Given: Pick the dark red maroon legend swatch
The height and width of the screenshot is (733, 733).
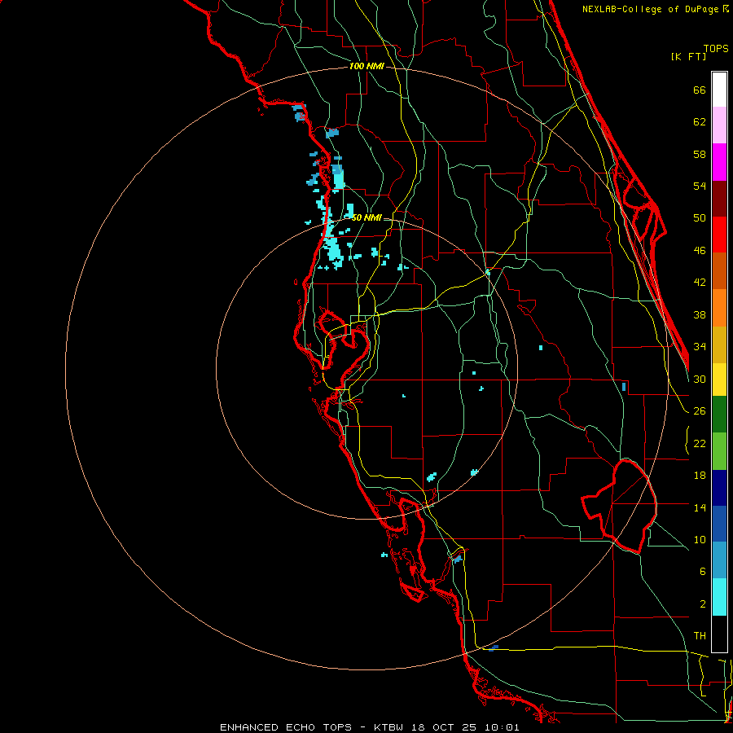Looking at the screenshot, I should (x=719, y=199).
